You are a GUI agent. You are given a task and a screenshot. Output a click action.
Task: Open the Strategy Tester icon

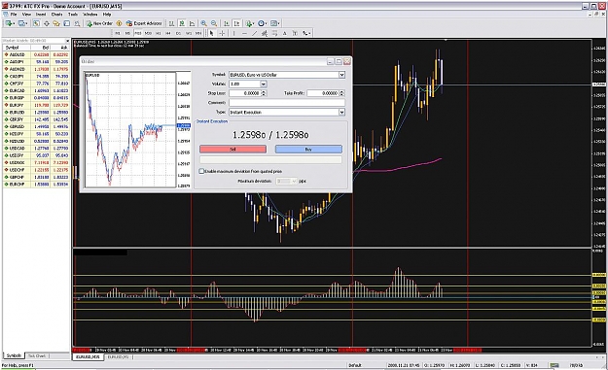[77, 23]
